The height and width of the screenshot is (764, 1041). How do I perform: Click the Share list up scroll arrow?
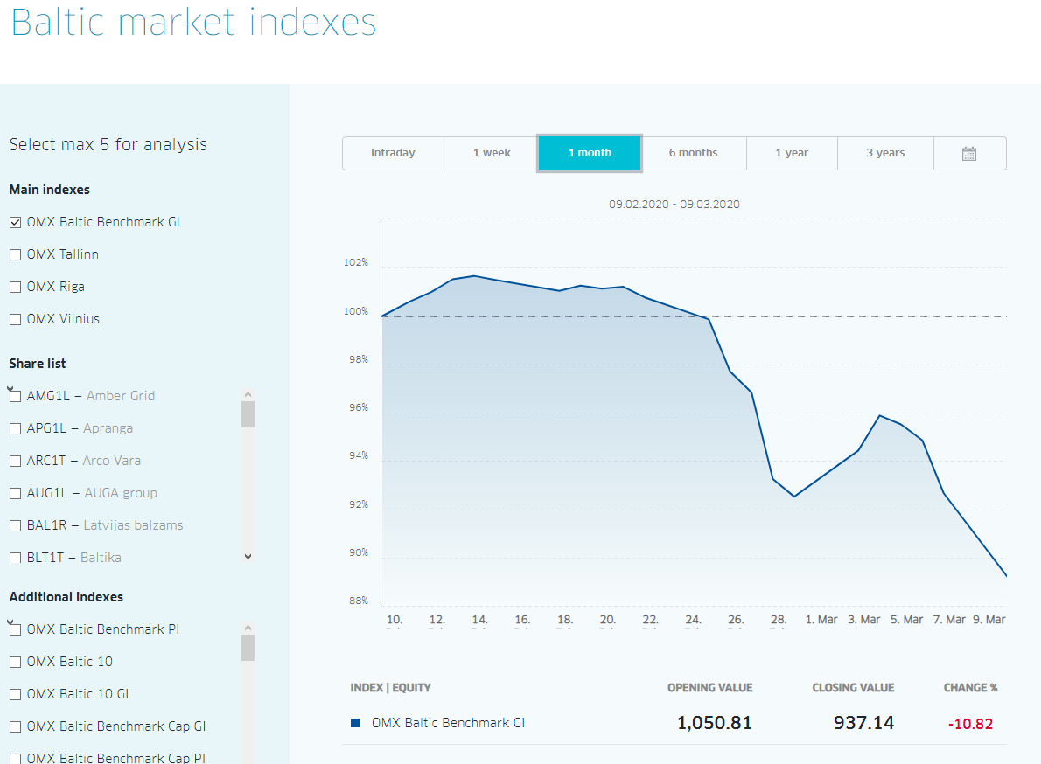[x=248, y=394]
